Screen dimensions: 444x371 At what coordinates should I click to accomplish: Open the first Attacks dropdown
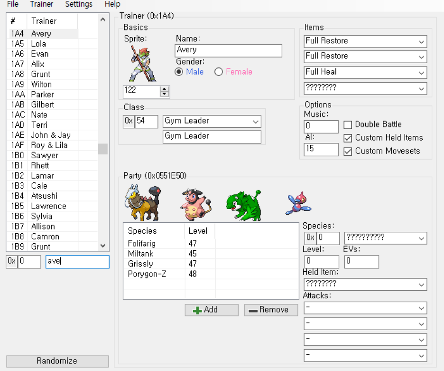pos(421,308)
